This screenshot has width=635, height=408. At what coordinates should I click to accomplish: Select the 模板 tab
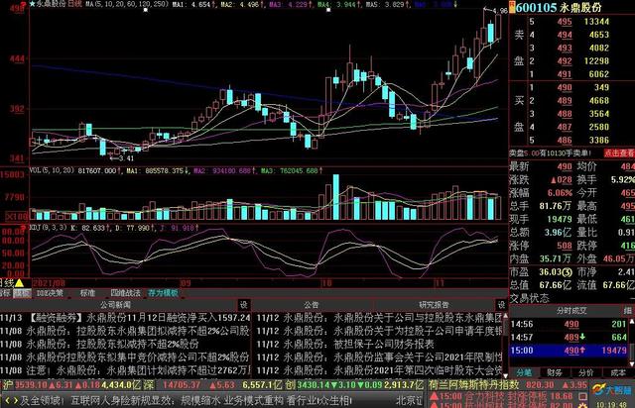(22, 293)
